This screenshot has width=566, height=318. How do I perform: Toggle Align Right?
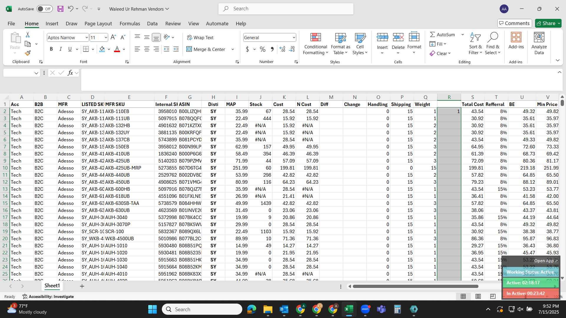(156, 49)
